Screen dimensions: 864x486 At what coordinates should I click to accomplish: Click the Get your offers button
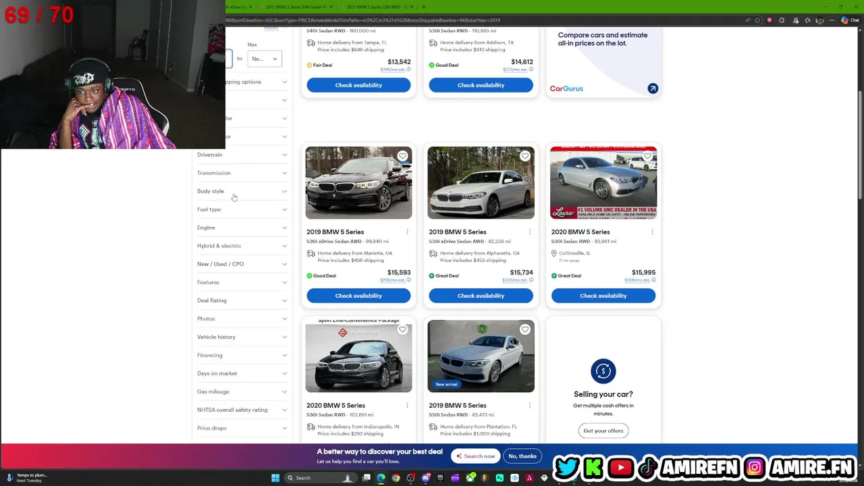click(x=603, y=431)
